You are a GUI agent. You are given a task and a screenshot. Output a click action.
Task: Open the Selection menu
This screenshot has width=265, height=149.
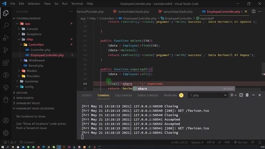pos(34,4)
